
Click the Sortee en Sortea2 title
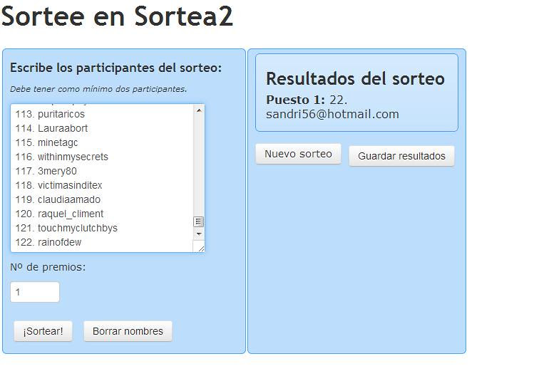pos(117,16)
